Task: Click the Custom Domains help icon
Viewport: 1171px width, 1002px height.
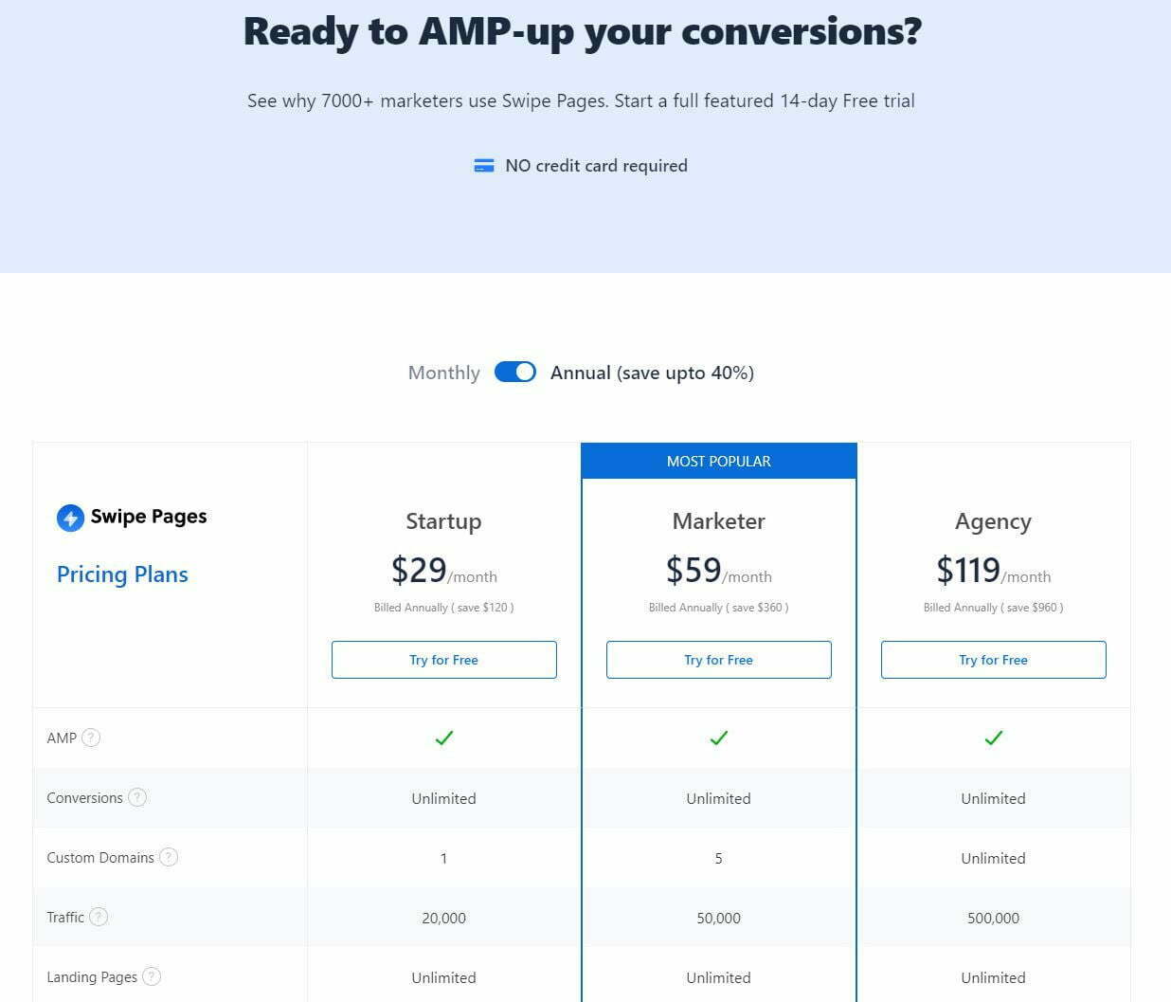Action: pos(169,856)
